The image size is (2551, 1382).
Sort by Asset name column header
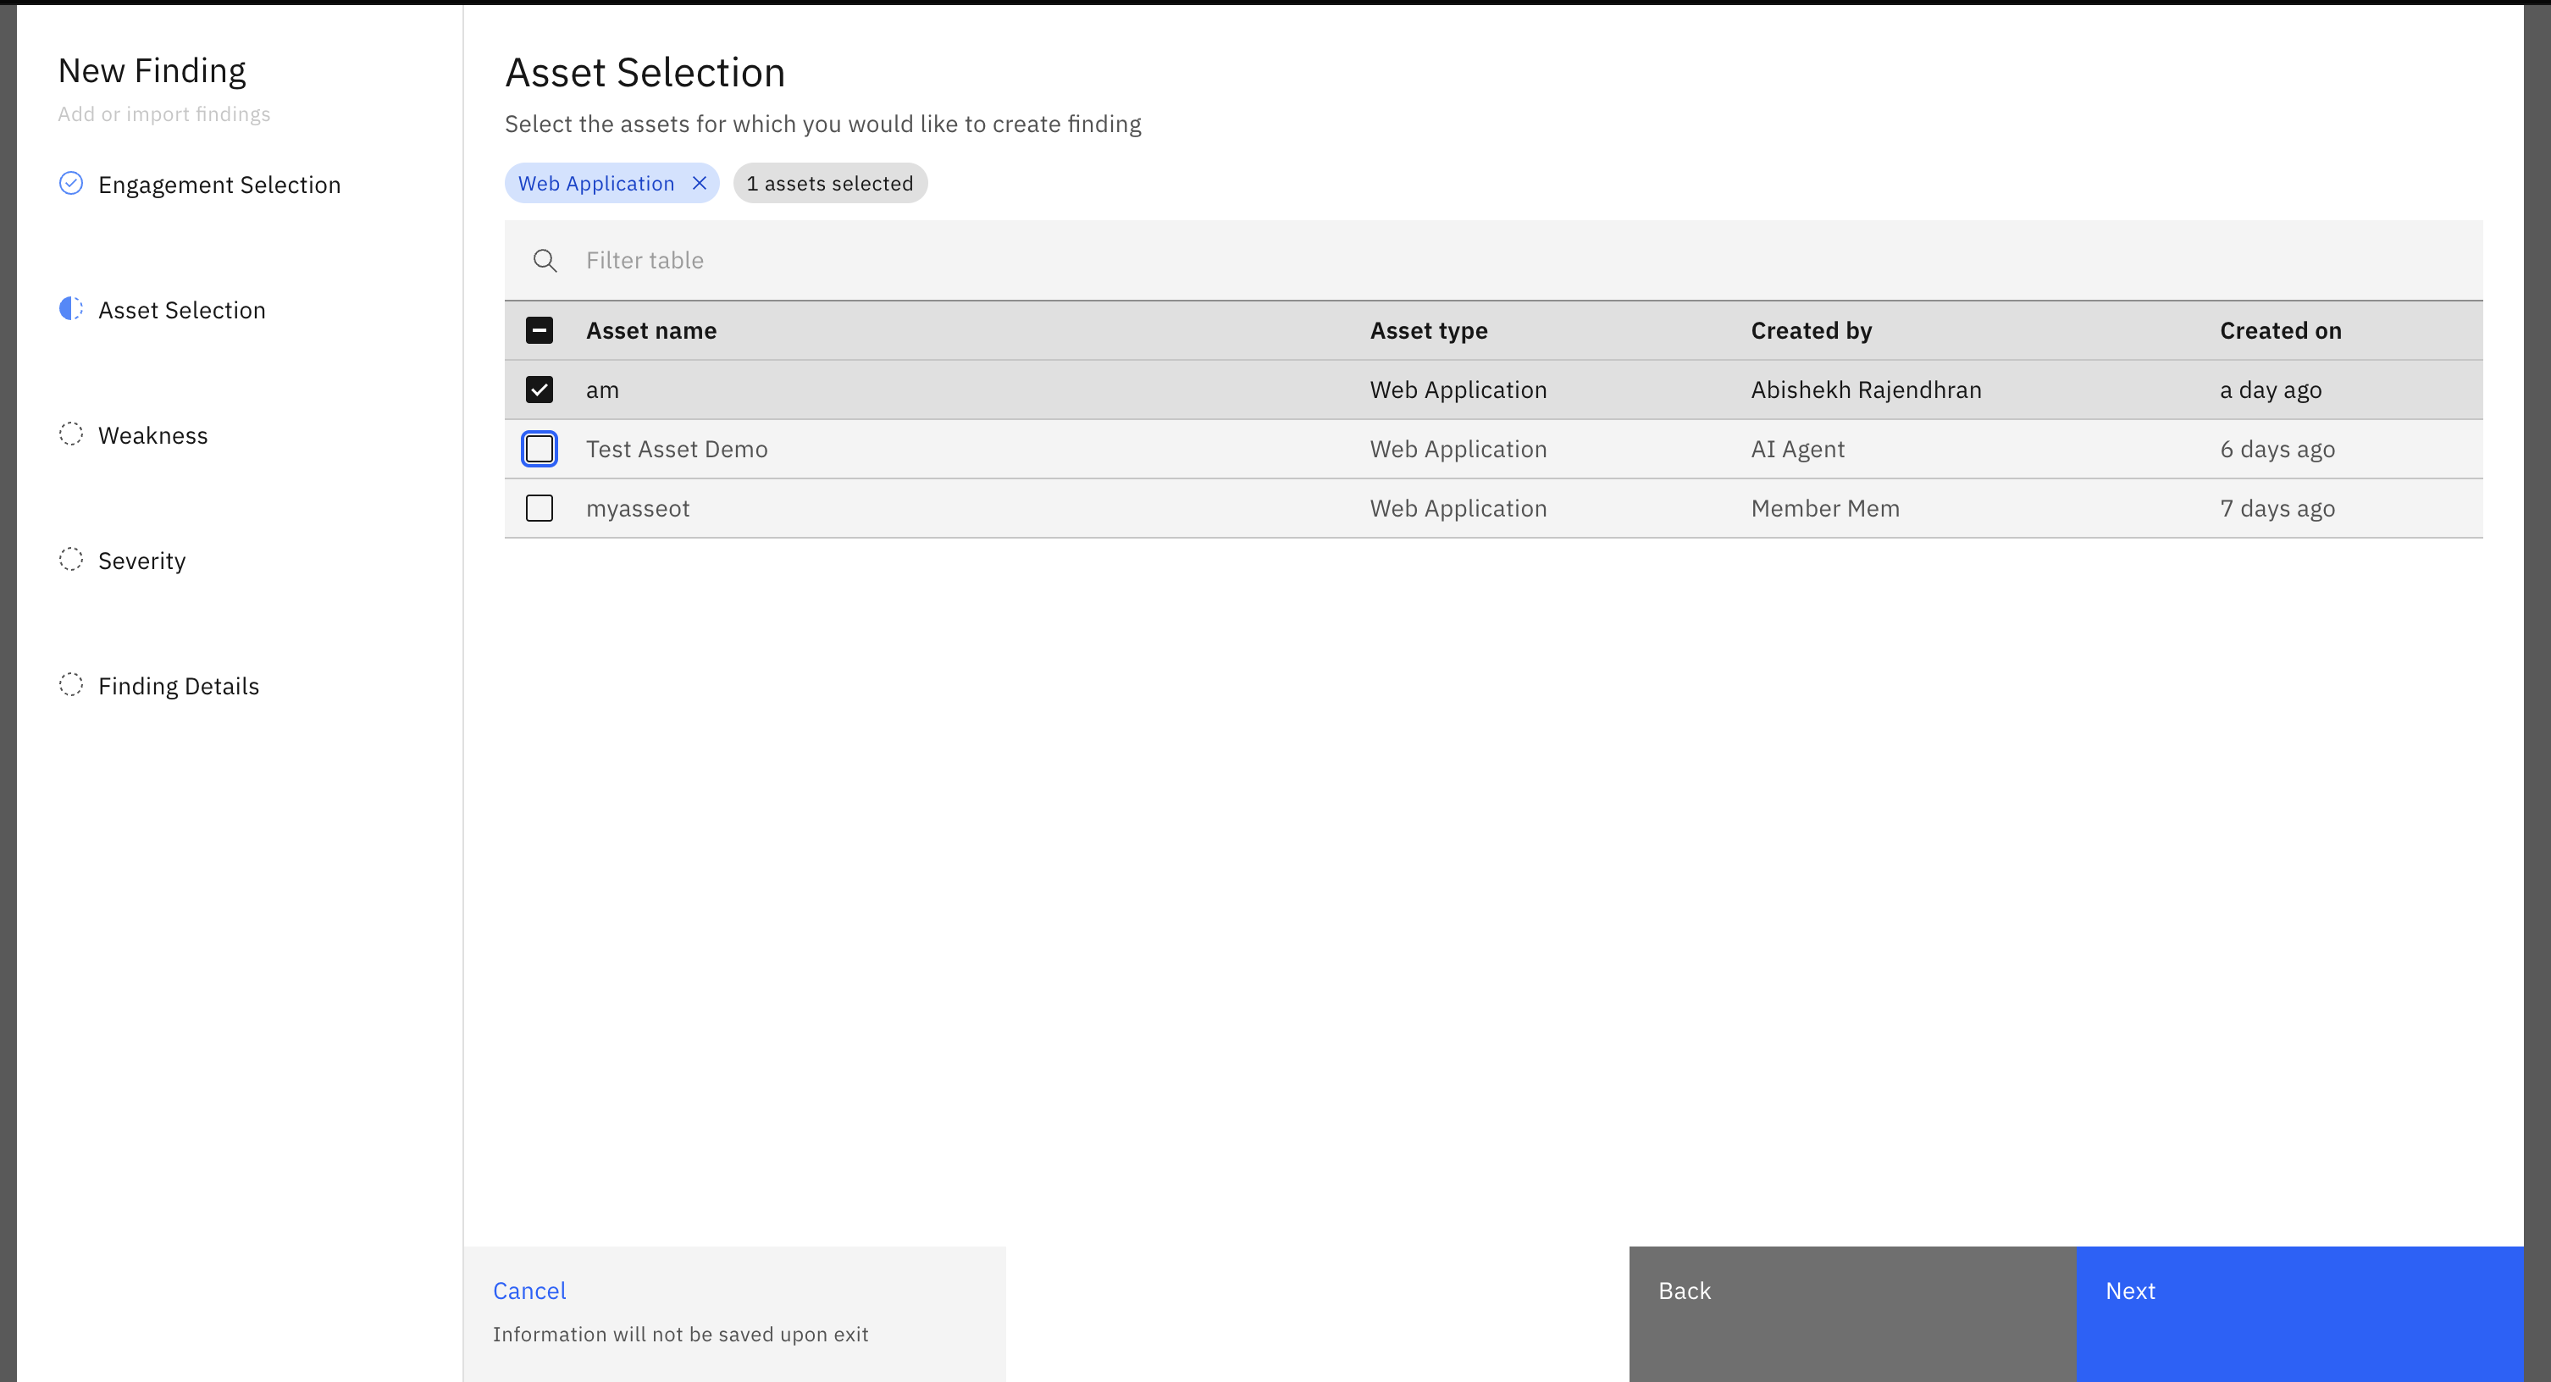pyautogui.click(x=651, y=330)
